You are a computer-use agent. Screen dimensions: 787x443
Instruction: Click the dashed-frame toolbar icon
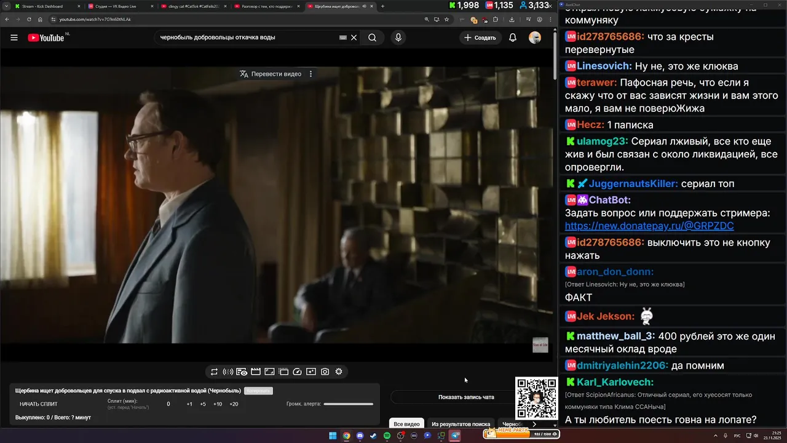point(283,372)
